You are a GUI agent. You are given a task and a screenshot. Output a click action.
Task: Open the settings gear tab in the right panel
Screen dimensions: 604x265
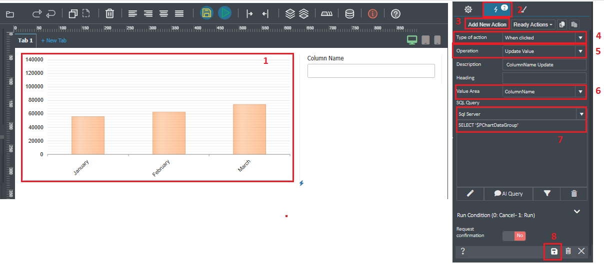[468, 9]
